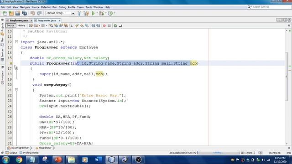
Task: Select the Programmer.java tab
Action: (x=47, y=20)
